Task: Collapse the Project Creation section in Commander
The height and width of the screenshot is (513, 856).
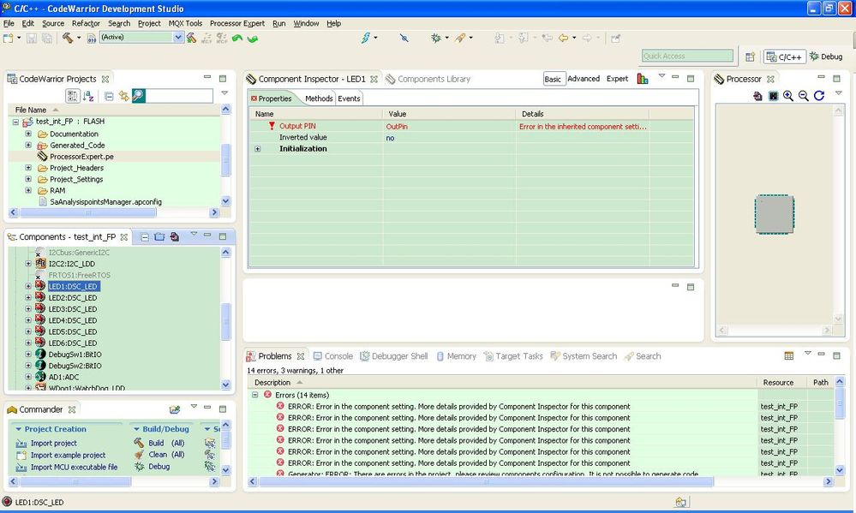Action: tap(19, 429)
